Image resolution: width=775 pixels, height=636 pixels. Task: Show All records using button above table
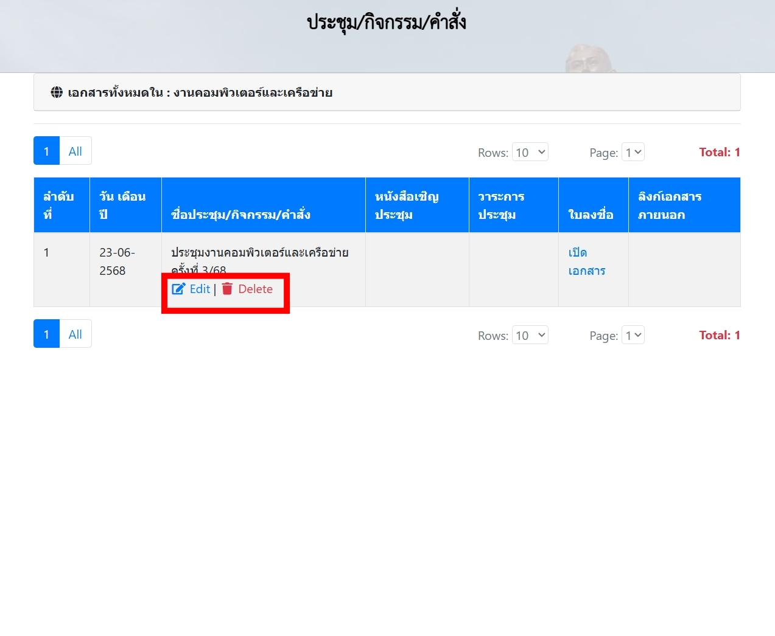[x=75, y=151]
